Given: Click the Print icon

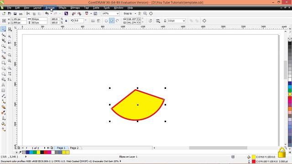Looking at the screenshot, I should tap(21, 14).
